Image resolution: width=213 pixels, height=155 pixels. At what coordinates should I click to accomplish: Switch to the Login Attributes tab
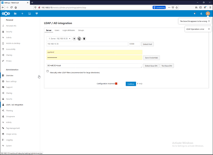click(x=69, y=30)
